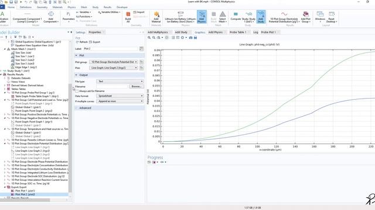The width and height of the screenshot is (375, 210).
Task: Switch to the Definitions ribbon tab
Action: 26,7
